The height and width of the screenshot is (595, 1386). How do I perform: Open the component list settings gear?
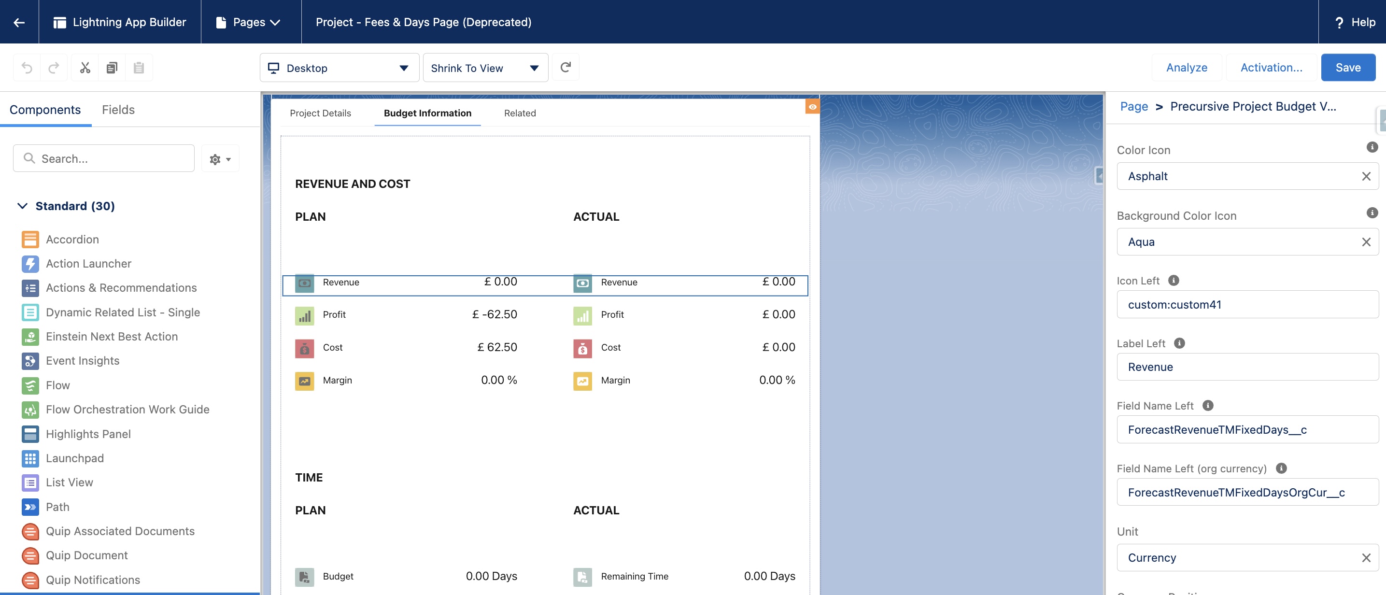220,159
